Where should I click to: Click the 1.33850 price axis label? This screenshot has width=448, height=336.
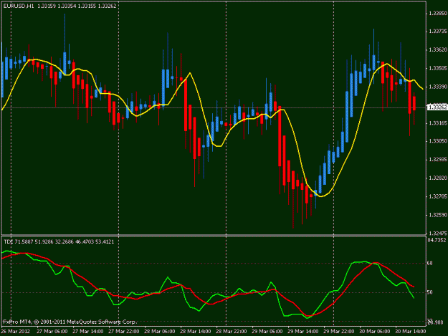pos(438,13)
